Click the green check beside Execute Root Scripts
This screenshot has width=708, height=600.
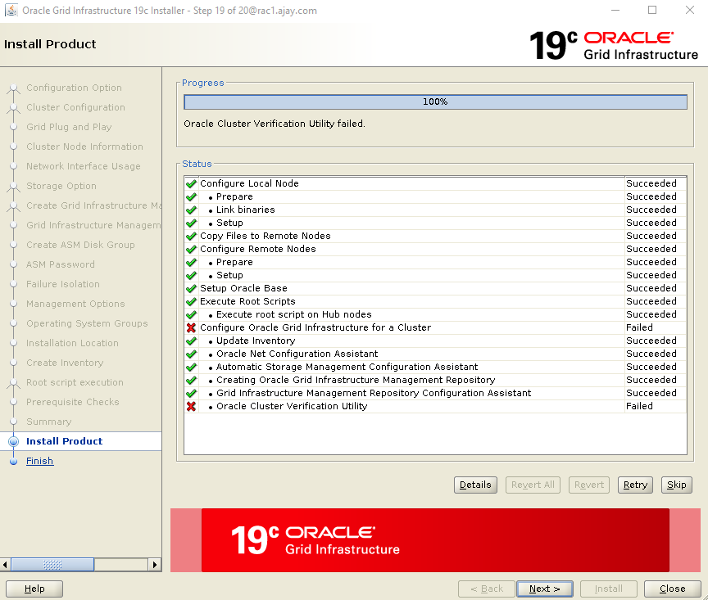pos(191,301)
